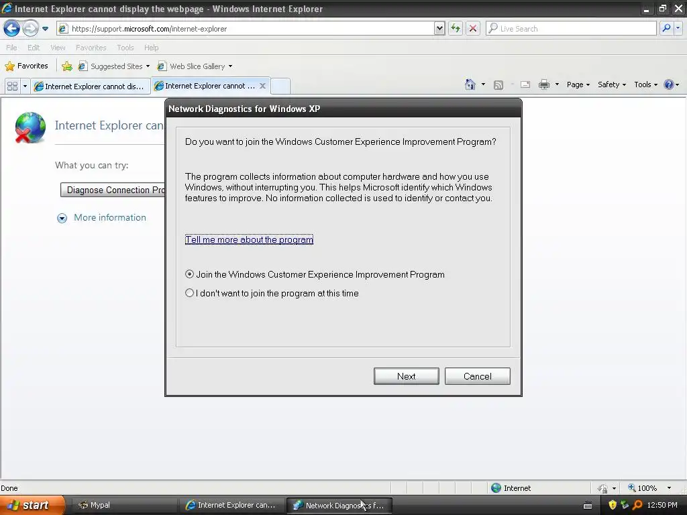Open the Help menu

(x=151, y=48)
